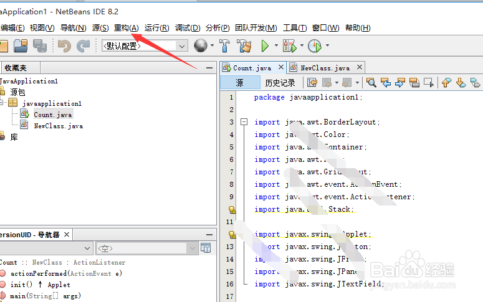Open the 运行(R) menu
This screenshot has width=483, height=302.
click(156, 28)
